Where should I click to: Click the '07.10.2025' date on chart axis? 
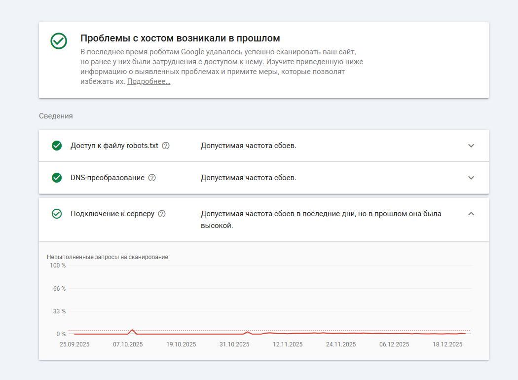point(128,344)
